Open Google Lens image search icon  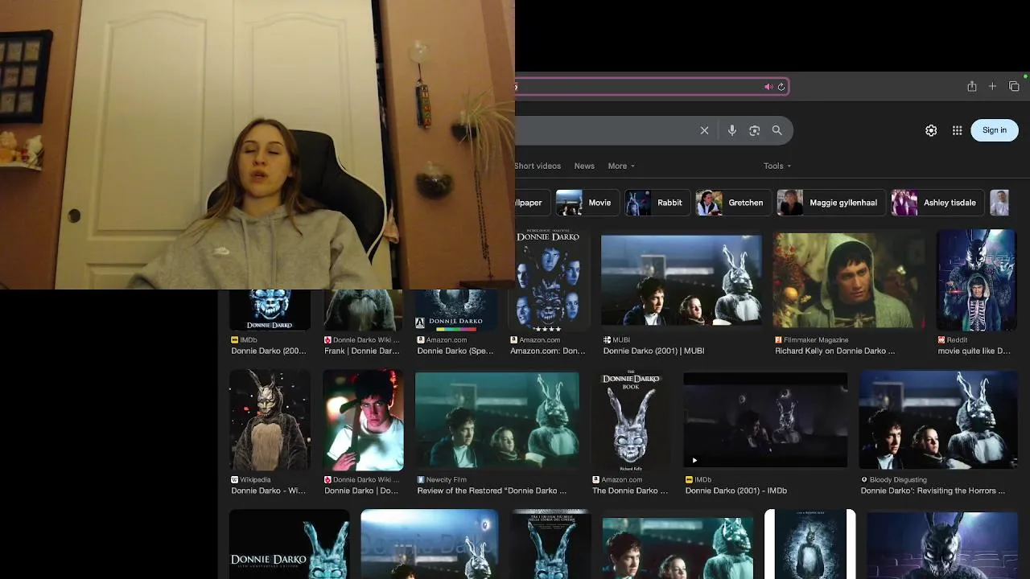click(x=754, y=130)
